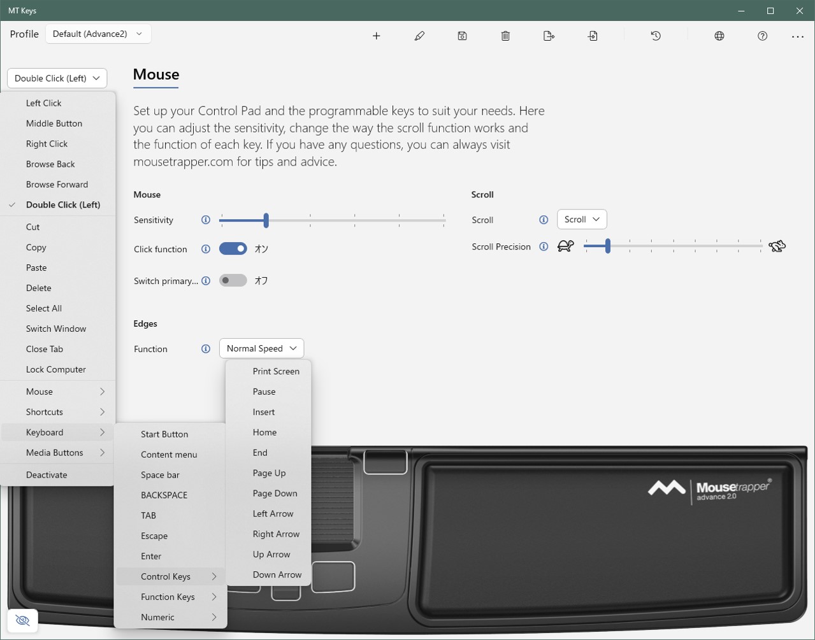Choose Start Button in Keyboard submenu
The image size is (815, 640).
coord(170,434)
